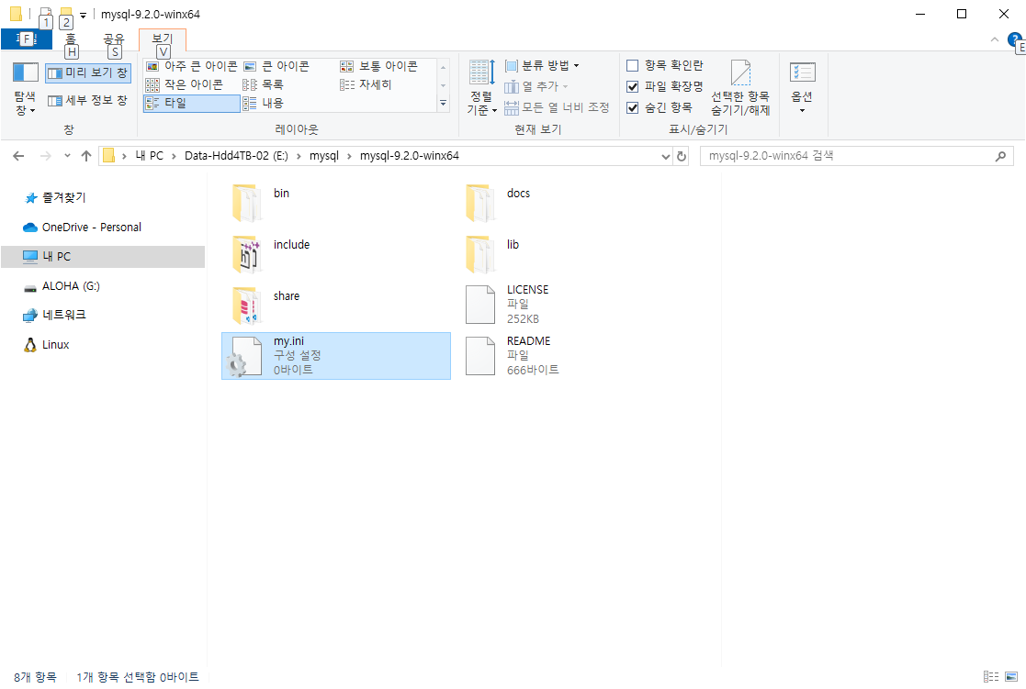This screenshot has height=689, width=1026.
Task: Click 내 PC in the address bar
Action: pyautogui.click(x=149, y=156)
